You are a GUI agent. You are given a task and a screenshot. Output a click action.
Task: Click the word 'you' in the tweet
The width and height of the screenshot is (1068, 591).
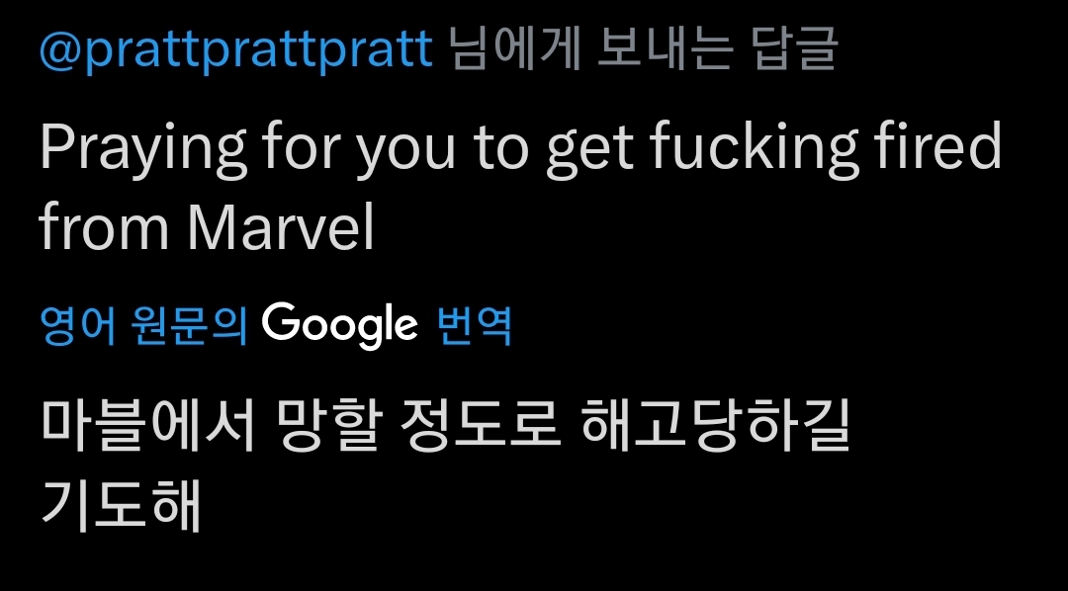point(405,150)
